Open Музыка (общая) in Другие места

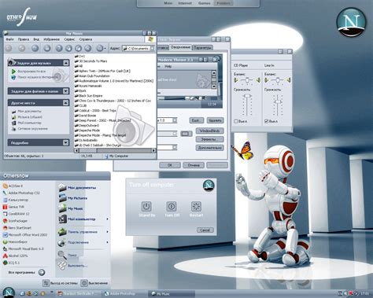pos(30,117)
